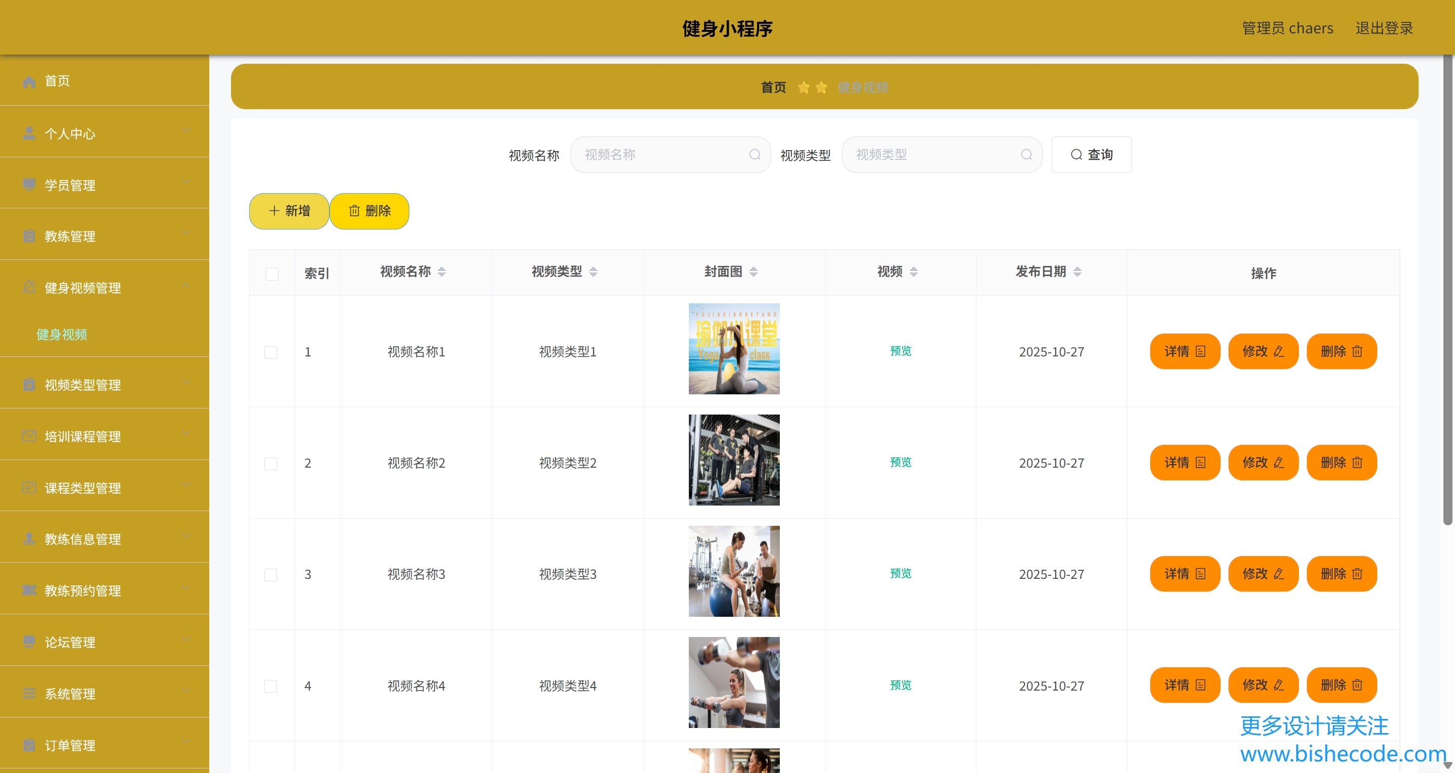Image resolution: width=1455 pixels, height=773 pixels.
Task: Collapse the 健身视频管理 menu
Action: [x=186, y=286]
